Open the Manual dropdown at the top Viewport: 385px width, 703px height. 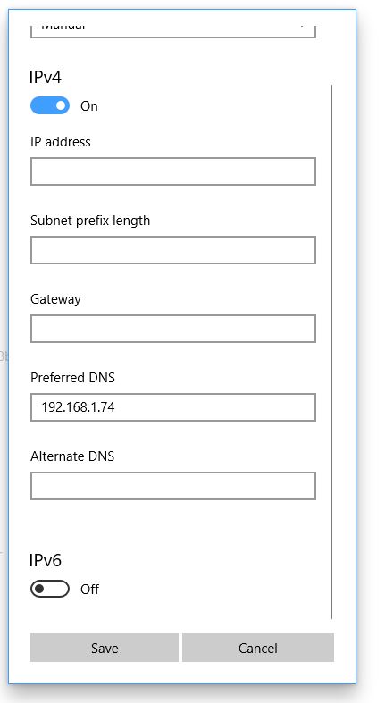click(x=173, y=29)
